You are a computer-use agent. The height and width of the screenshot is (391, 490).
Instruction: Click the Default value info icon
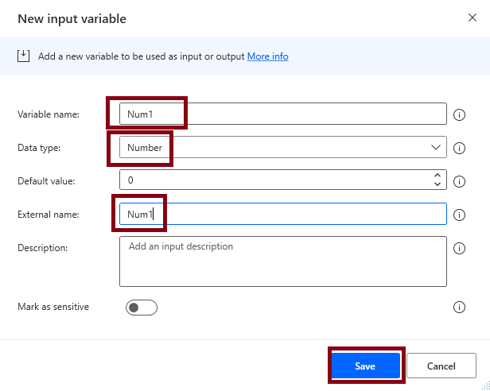coord(459,181)
